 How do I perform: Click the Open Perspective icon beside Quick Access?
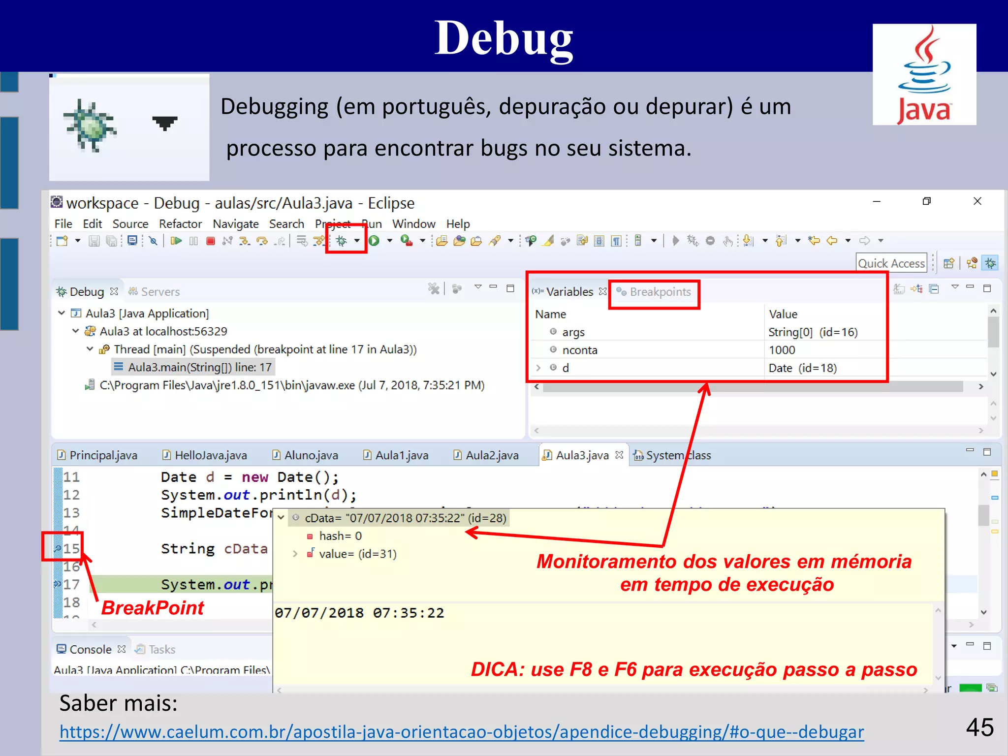click(x=949, y=263)
